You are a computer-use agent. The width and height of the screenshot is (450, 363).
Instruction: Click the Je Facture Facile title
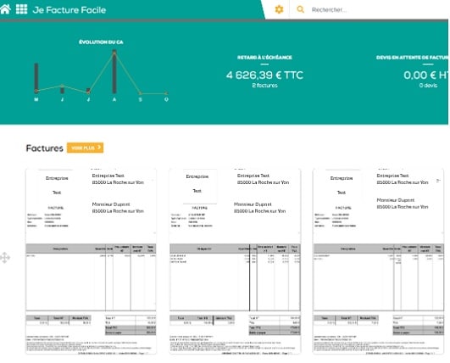pos(69,10)
